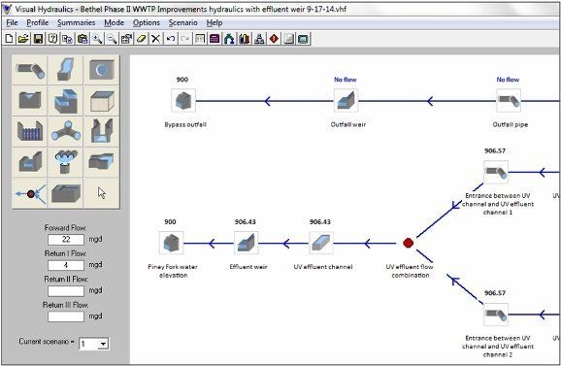Select the rectangular weir palette element
This screenshot has width=561, height=366.
30,162
